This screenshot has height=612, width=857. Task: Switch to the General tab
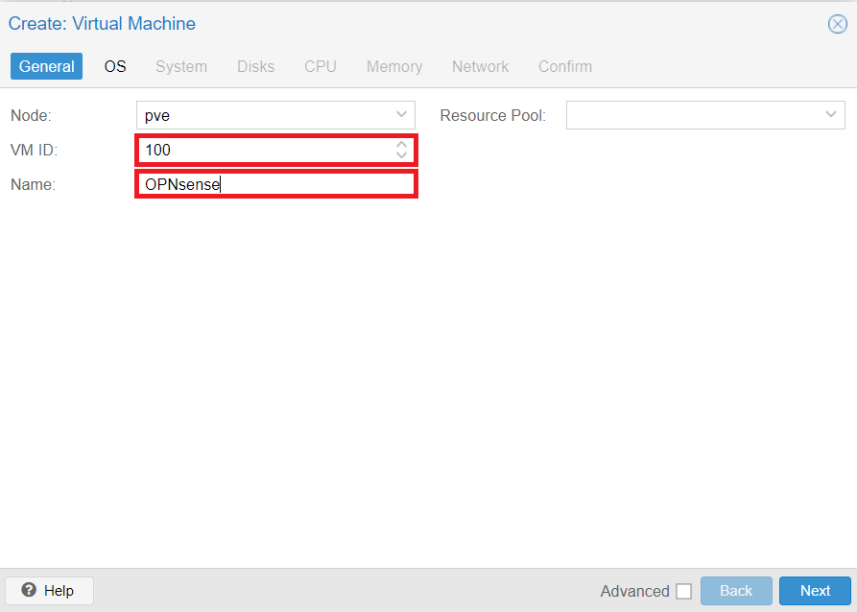click(46, 66)
